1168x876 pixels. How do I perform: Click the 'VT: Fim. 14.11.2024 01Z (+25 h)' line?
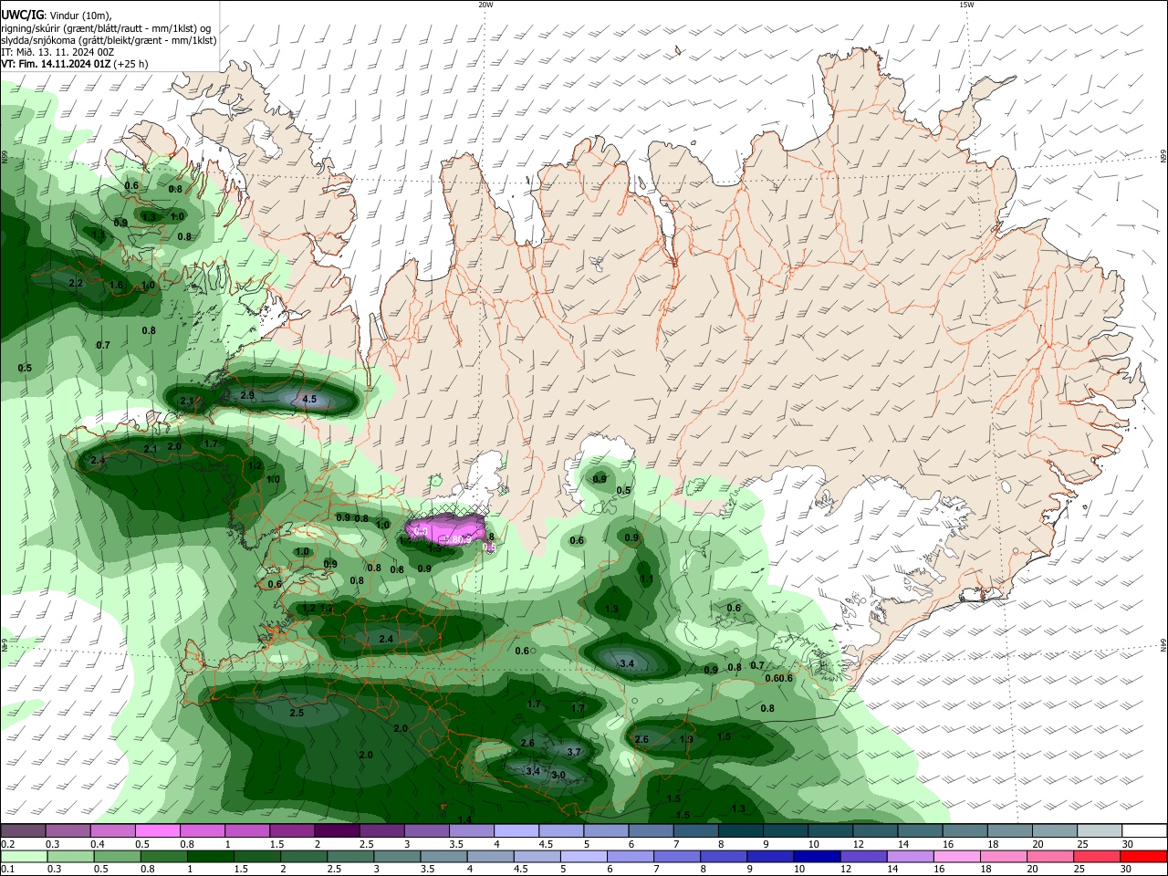[74, 64]
